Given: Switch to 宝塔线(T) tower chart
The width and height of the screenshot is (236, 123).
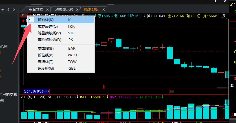Looking at the screenshot, I should point(45,62).
